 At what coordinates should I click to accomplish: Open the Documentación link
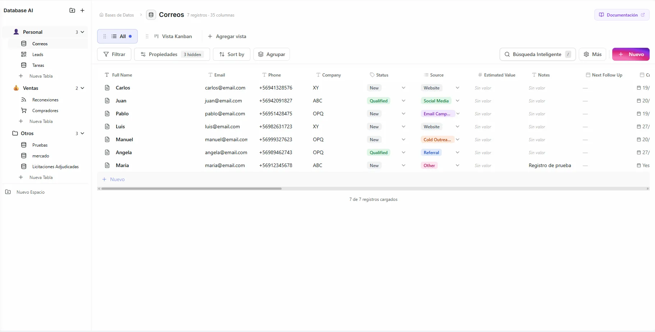point(622,15)
